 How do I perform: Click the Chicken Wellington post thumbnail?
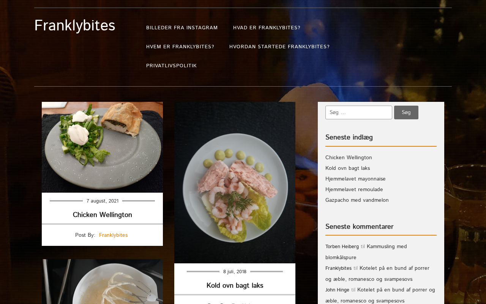click(x=102, y=147)
